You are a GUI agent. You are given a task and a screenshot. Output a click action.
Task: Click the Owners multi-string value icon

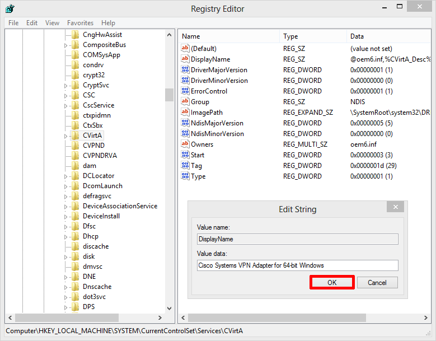point(185,144)
